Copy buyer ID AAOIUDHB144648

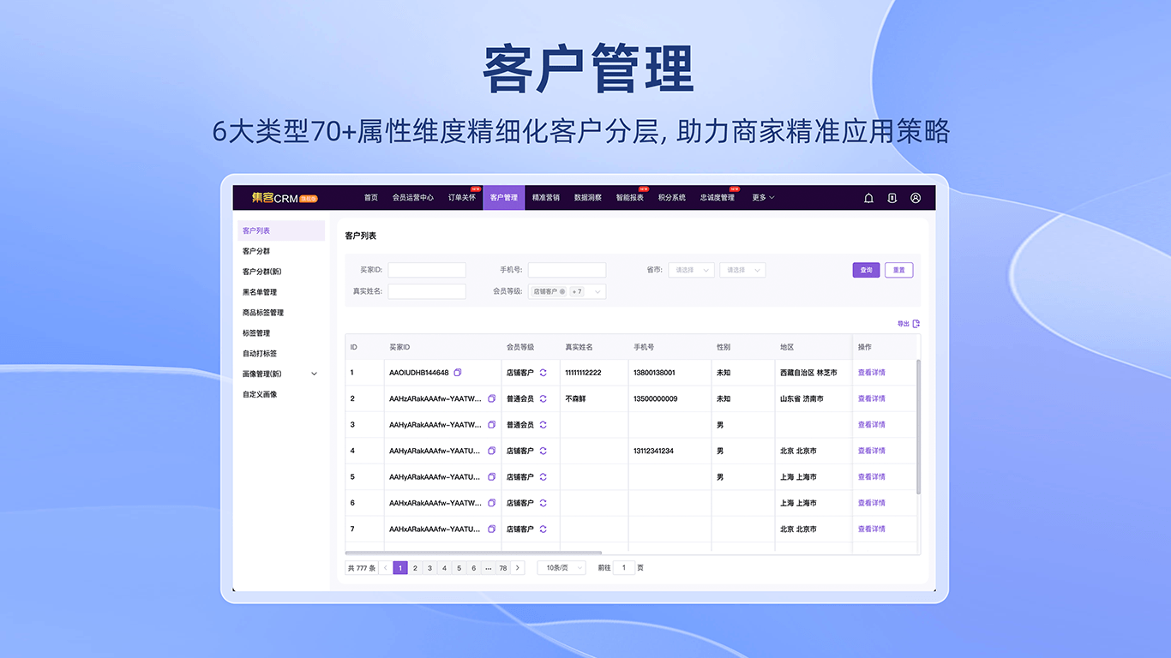coord(458,373)
